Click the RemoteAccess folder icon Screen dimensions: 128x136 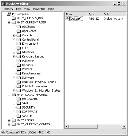click(x=19, y=73)
